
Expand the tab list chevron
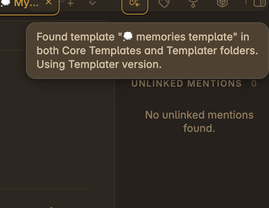(x=92, y=3)
